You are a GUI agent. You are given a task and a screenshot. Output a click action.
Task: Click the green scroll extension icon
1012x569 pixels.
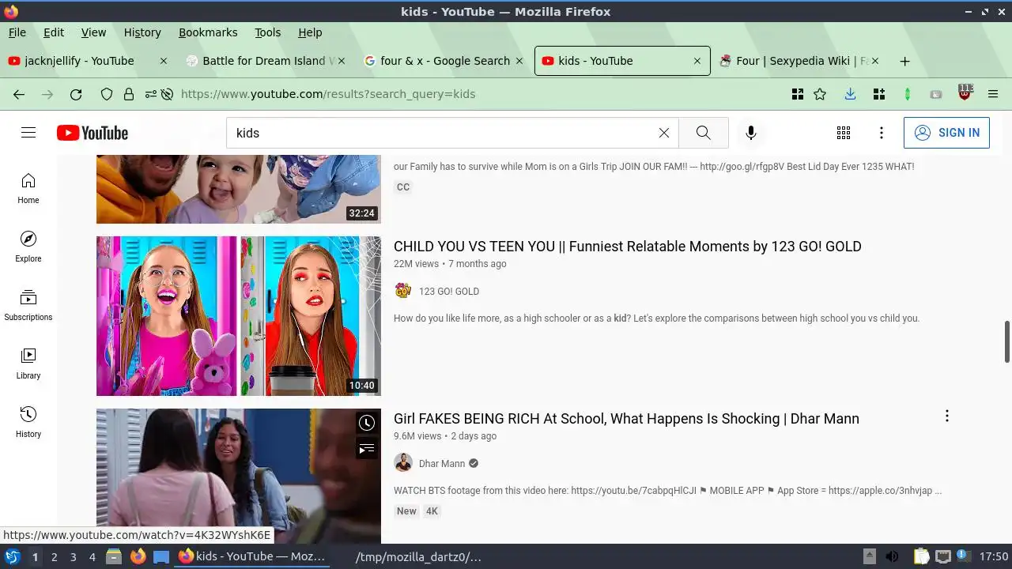click(907, 94)
